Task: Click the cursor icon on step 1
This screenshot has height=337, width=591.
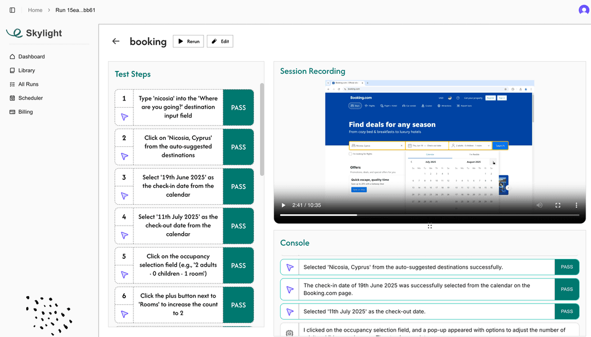Action: 124,117
